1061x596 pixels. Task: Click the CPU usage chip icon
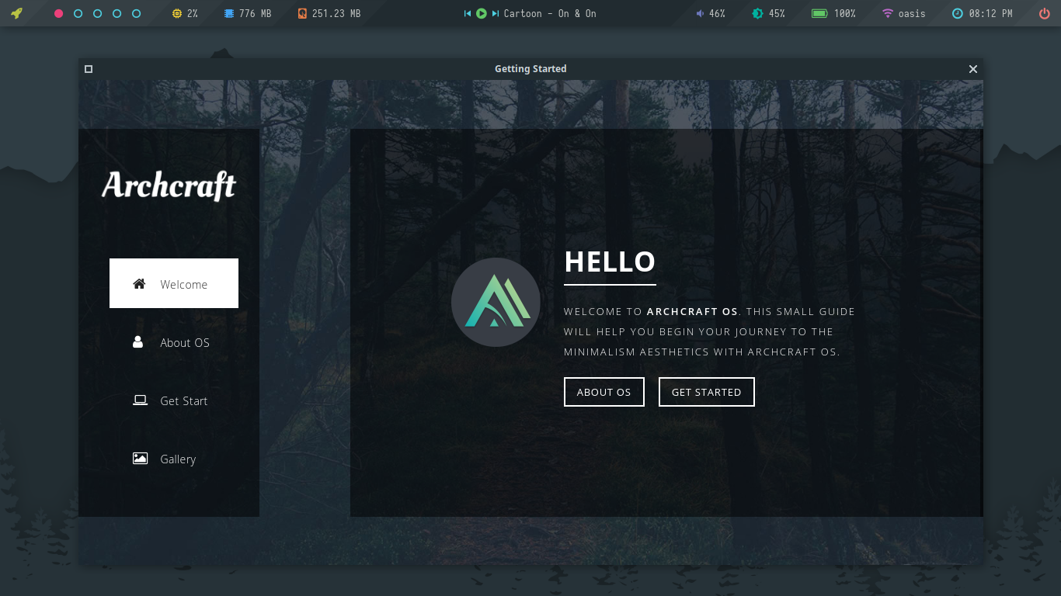click(177, 14)
